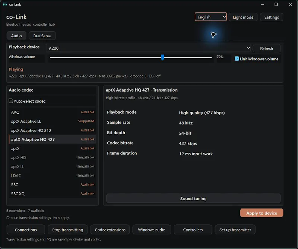The height and width of the screenshot is (249, 298).
Task: Select aptX Adaptive HQ 427 codec row
Action: (x=53, y=139)
